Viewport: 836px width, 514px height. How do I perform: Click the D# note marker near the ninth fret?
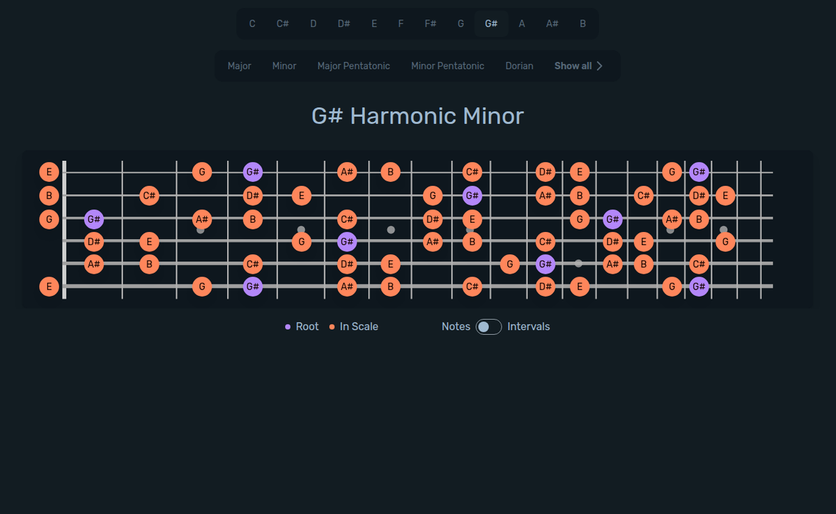point(433,219)
